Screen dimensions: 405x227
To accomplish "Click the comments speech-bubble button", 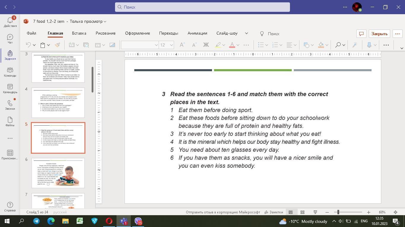I will (x=361, y=34).
